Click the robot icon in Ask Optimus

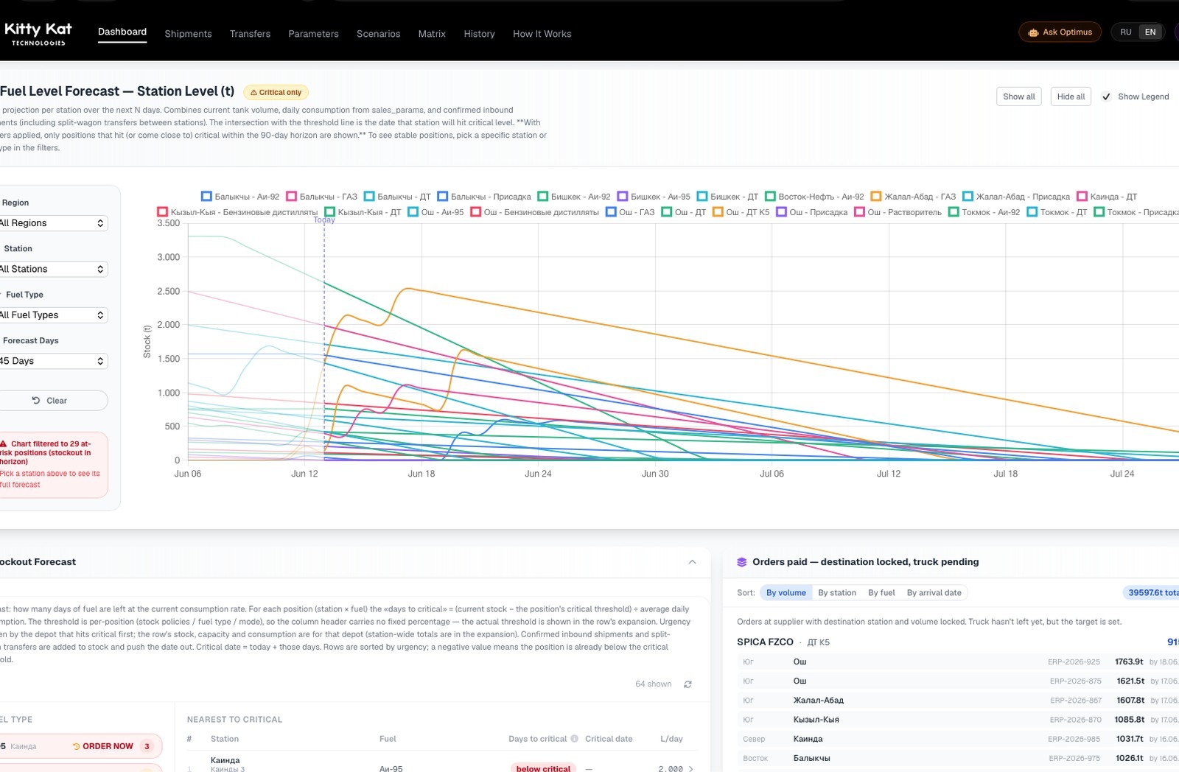[x=1033, y=32]
